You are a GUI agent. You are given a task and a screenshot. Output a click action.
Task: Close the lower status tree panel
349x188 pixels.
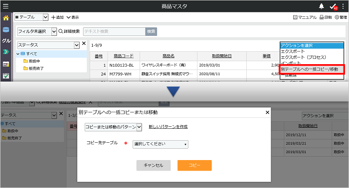pos(61,113)
